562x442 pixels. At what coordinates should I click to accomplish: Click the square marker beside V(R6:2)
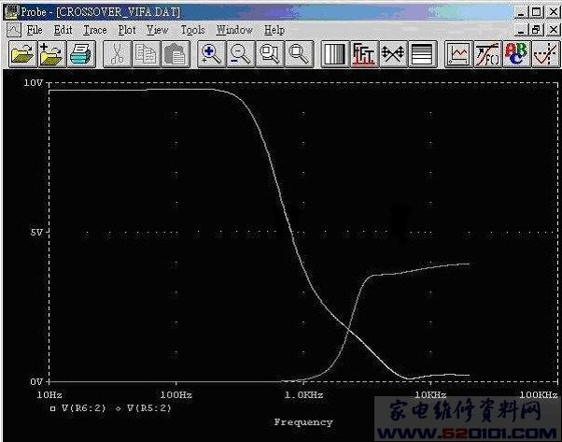point(52,408)
